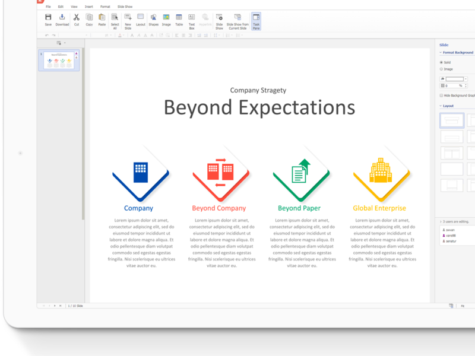Screen dimensions: 475x356
Task: Select the first slide thumbnail in the panel
Action: pos(59,60)
